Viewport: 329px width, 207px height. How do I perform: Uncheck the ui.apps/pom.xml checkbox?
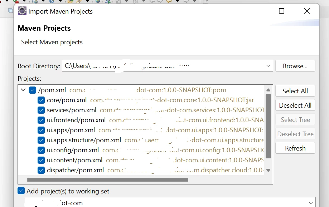(41, 130)
